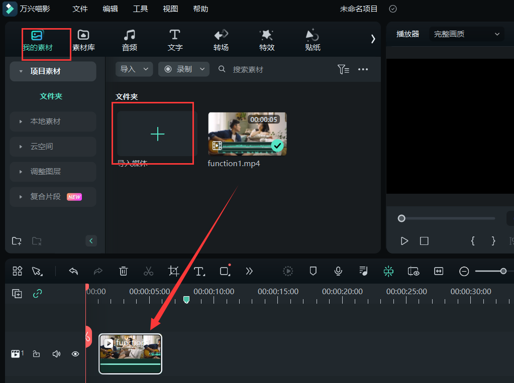Open the 特效 (Effects) panel
Screen dimensions: 514x383
266,40
